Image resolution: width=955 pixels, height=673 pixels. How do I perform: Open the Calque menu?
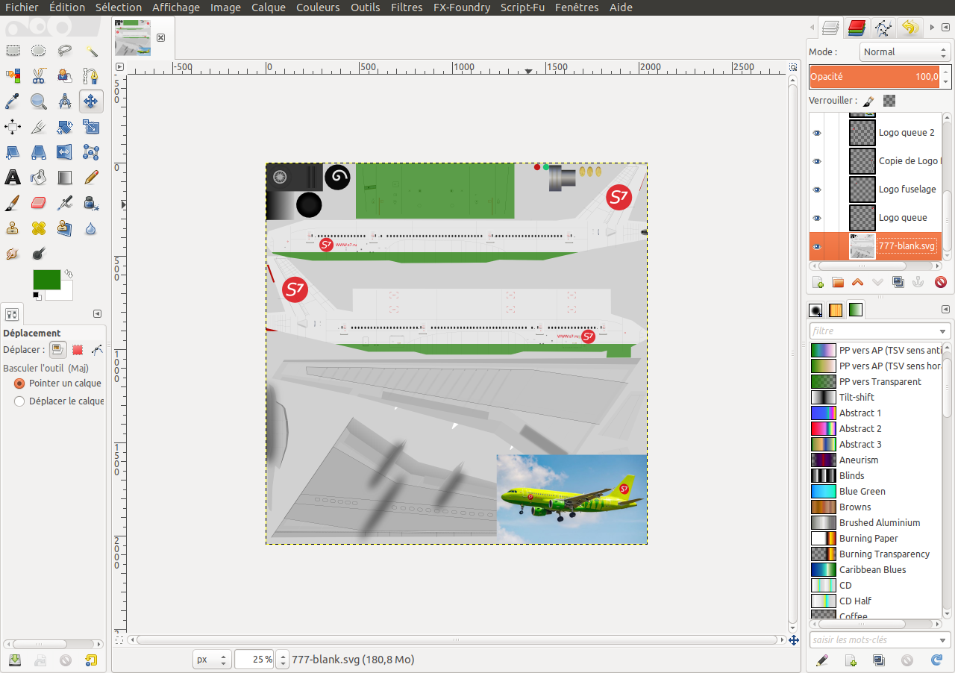click(268, 7)
